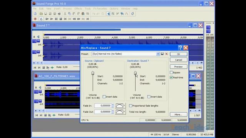
Task: Click the More... button
Action: tap(178, 115)
